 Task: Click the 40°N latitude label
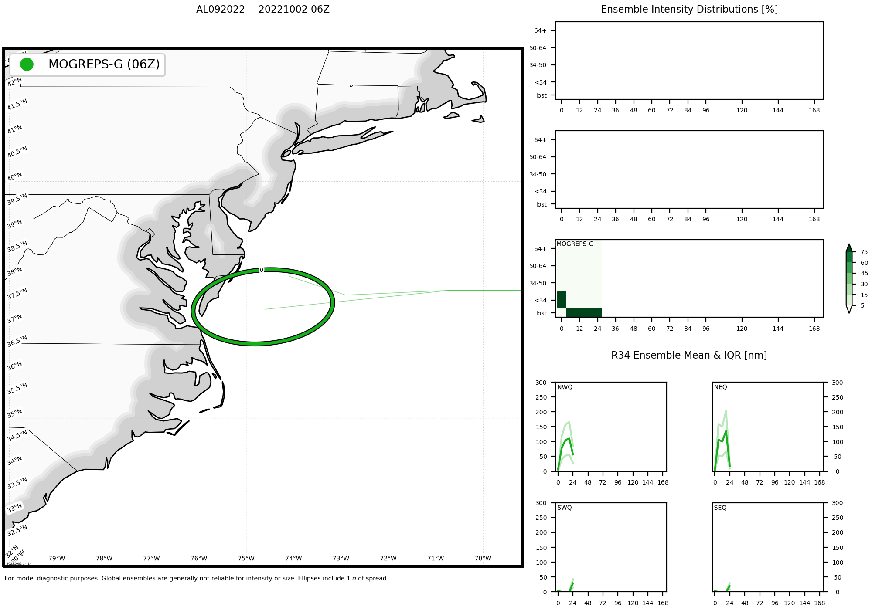pos(14,176)
